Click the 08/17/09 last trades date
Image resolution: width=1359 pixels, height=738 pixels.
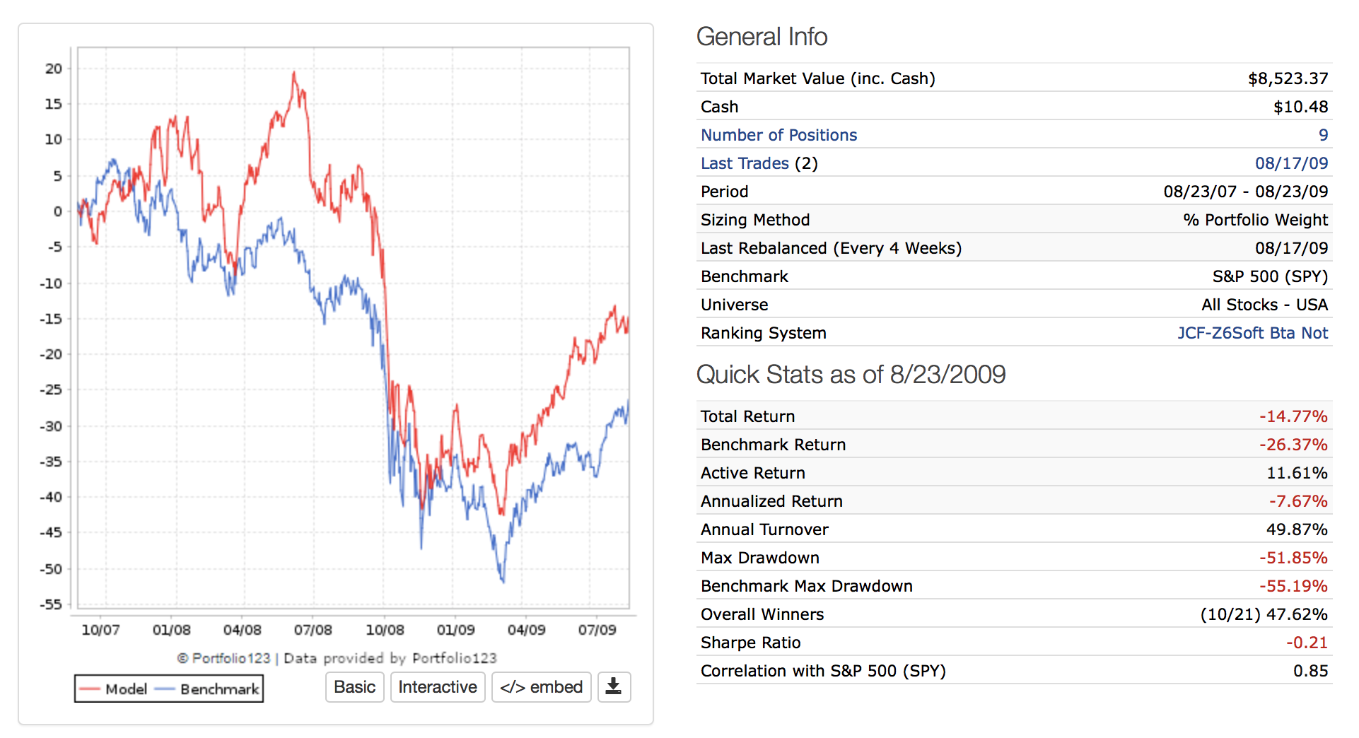(x=1291, y=163)
